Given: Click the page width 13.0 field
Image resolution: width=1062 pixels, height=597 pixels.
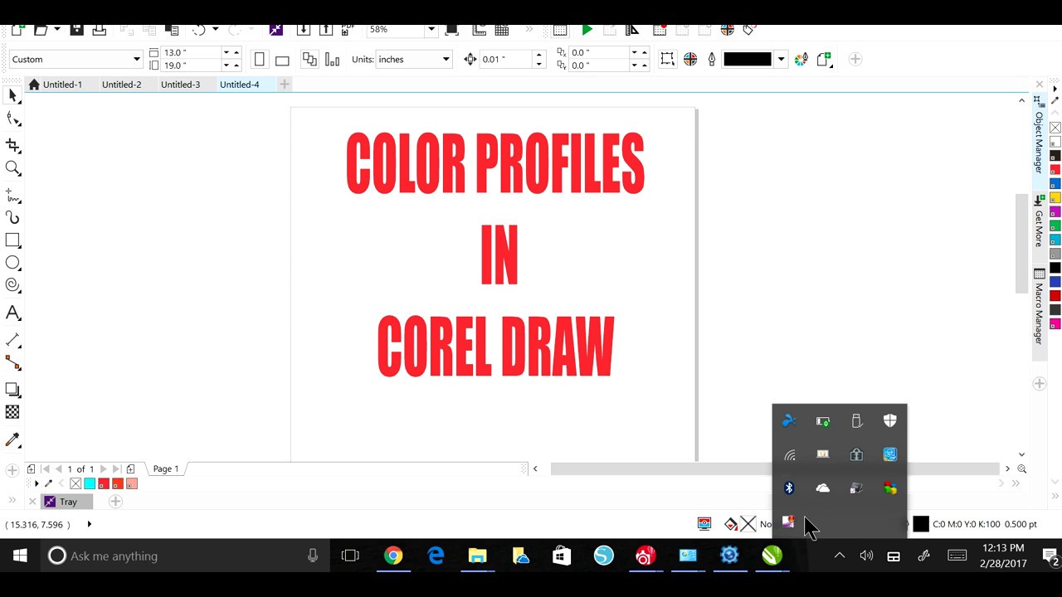Looking at the screenshot, I should 191,53.
